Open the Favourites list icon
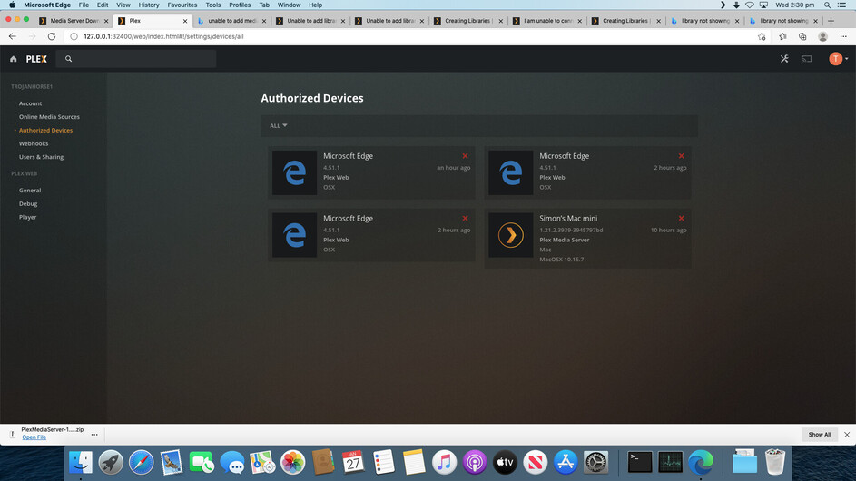The width and height of the screenshot is (856, 481). pyautogui.click(x=782, y=36)
